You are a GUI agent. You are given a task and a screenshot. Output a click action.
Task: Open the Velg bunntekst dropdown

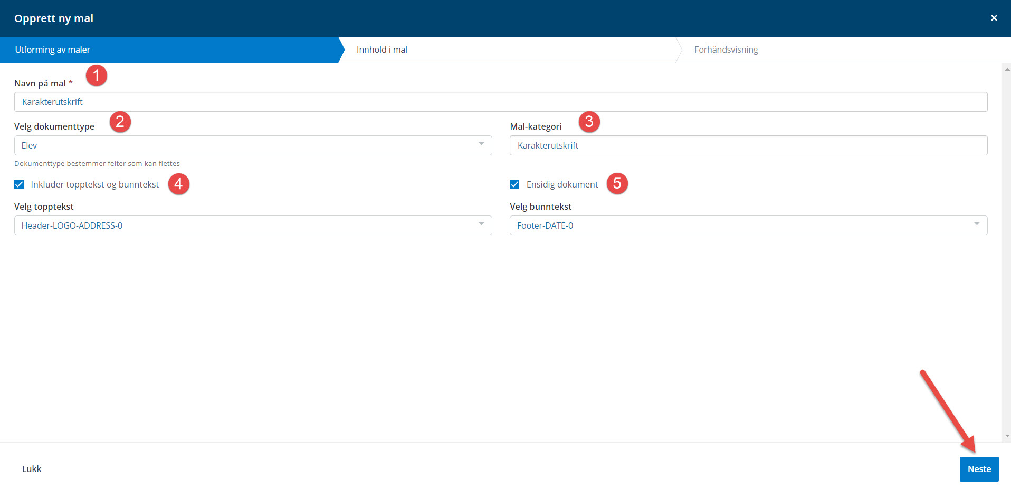(748, 225)
